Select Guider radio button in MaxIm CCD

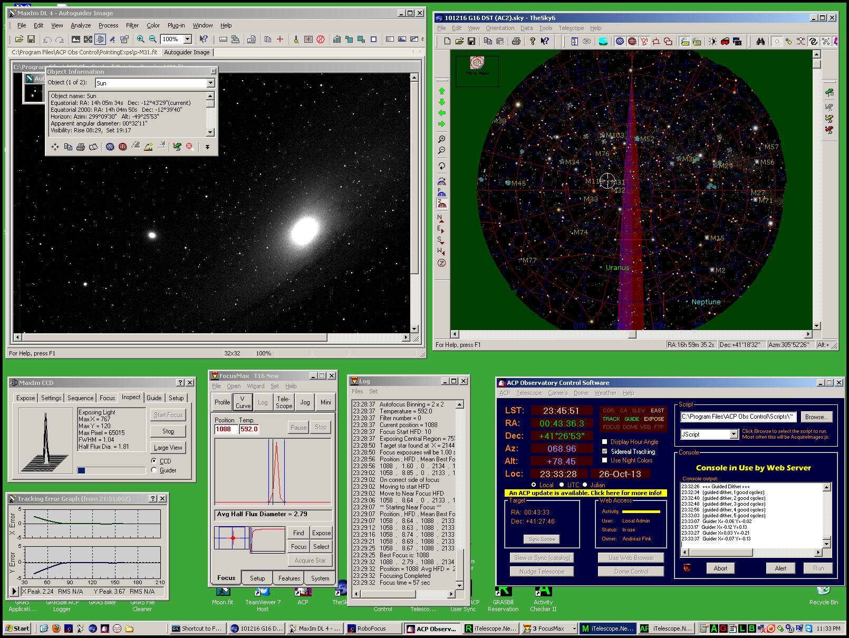pyautogui.click(x=155, y=470)
